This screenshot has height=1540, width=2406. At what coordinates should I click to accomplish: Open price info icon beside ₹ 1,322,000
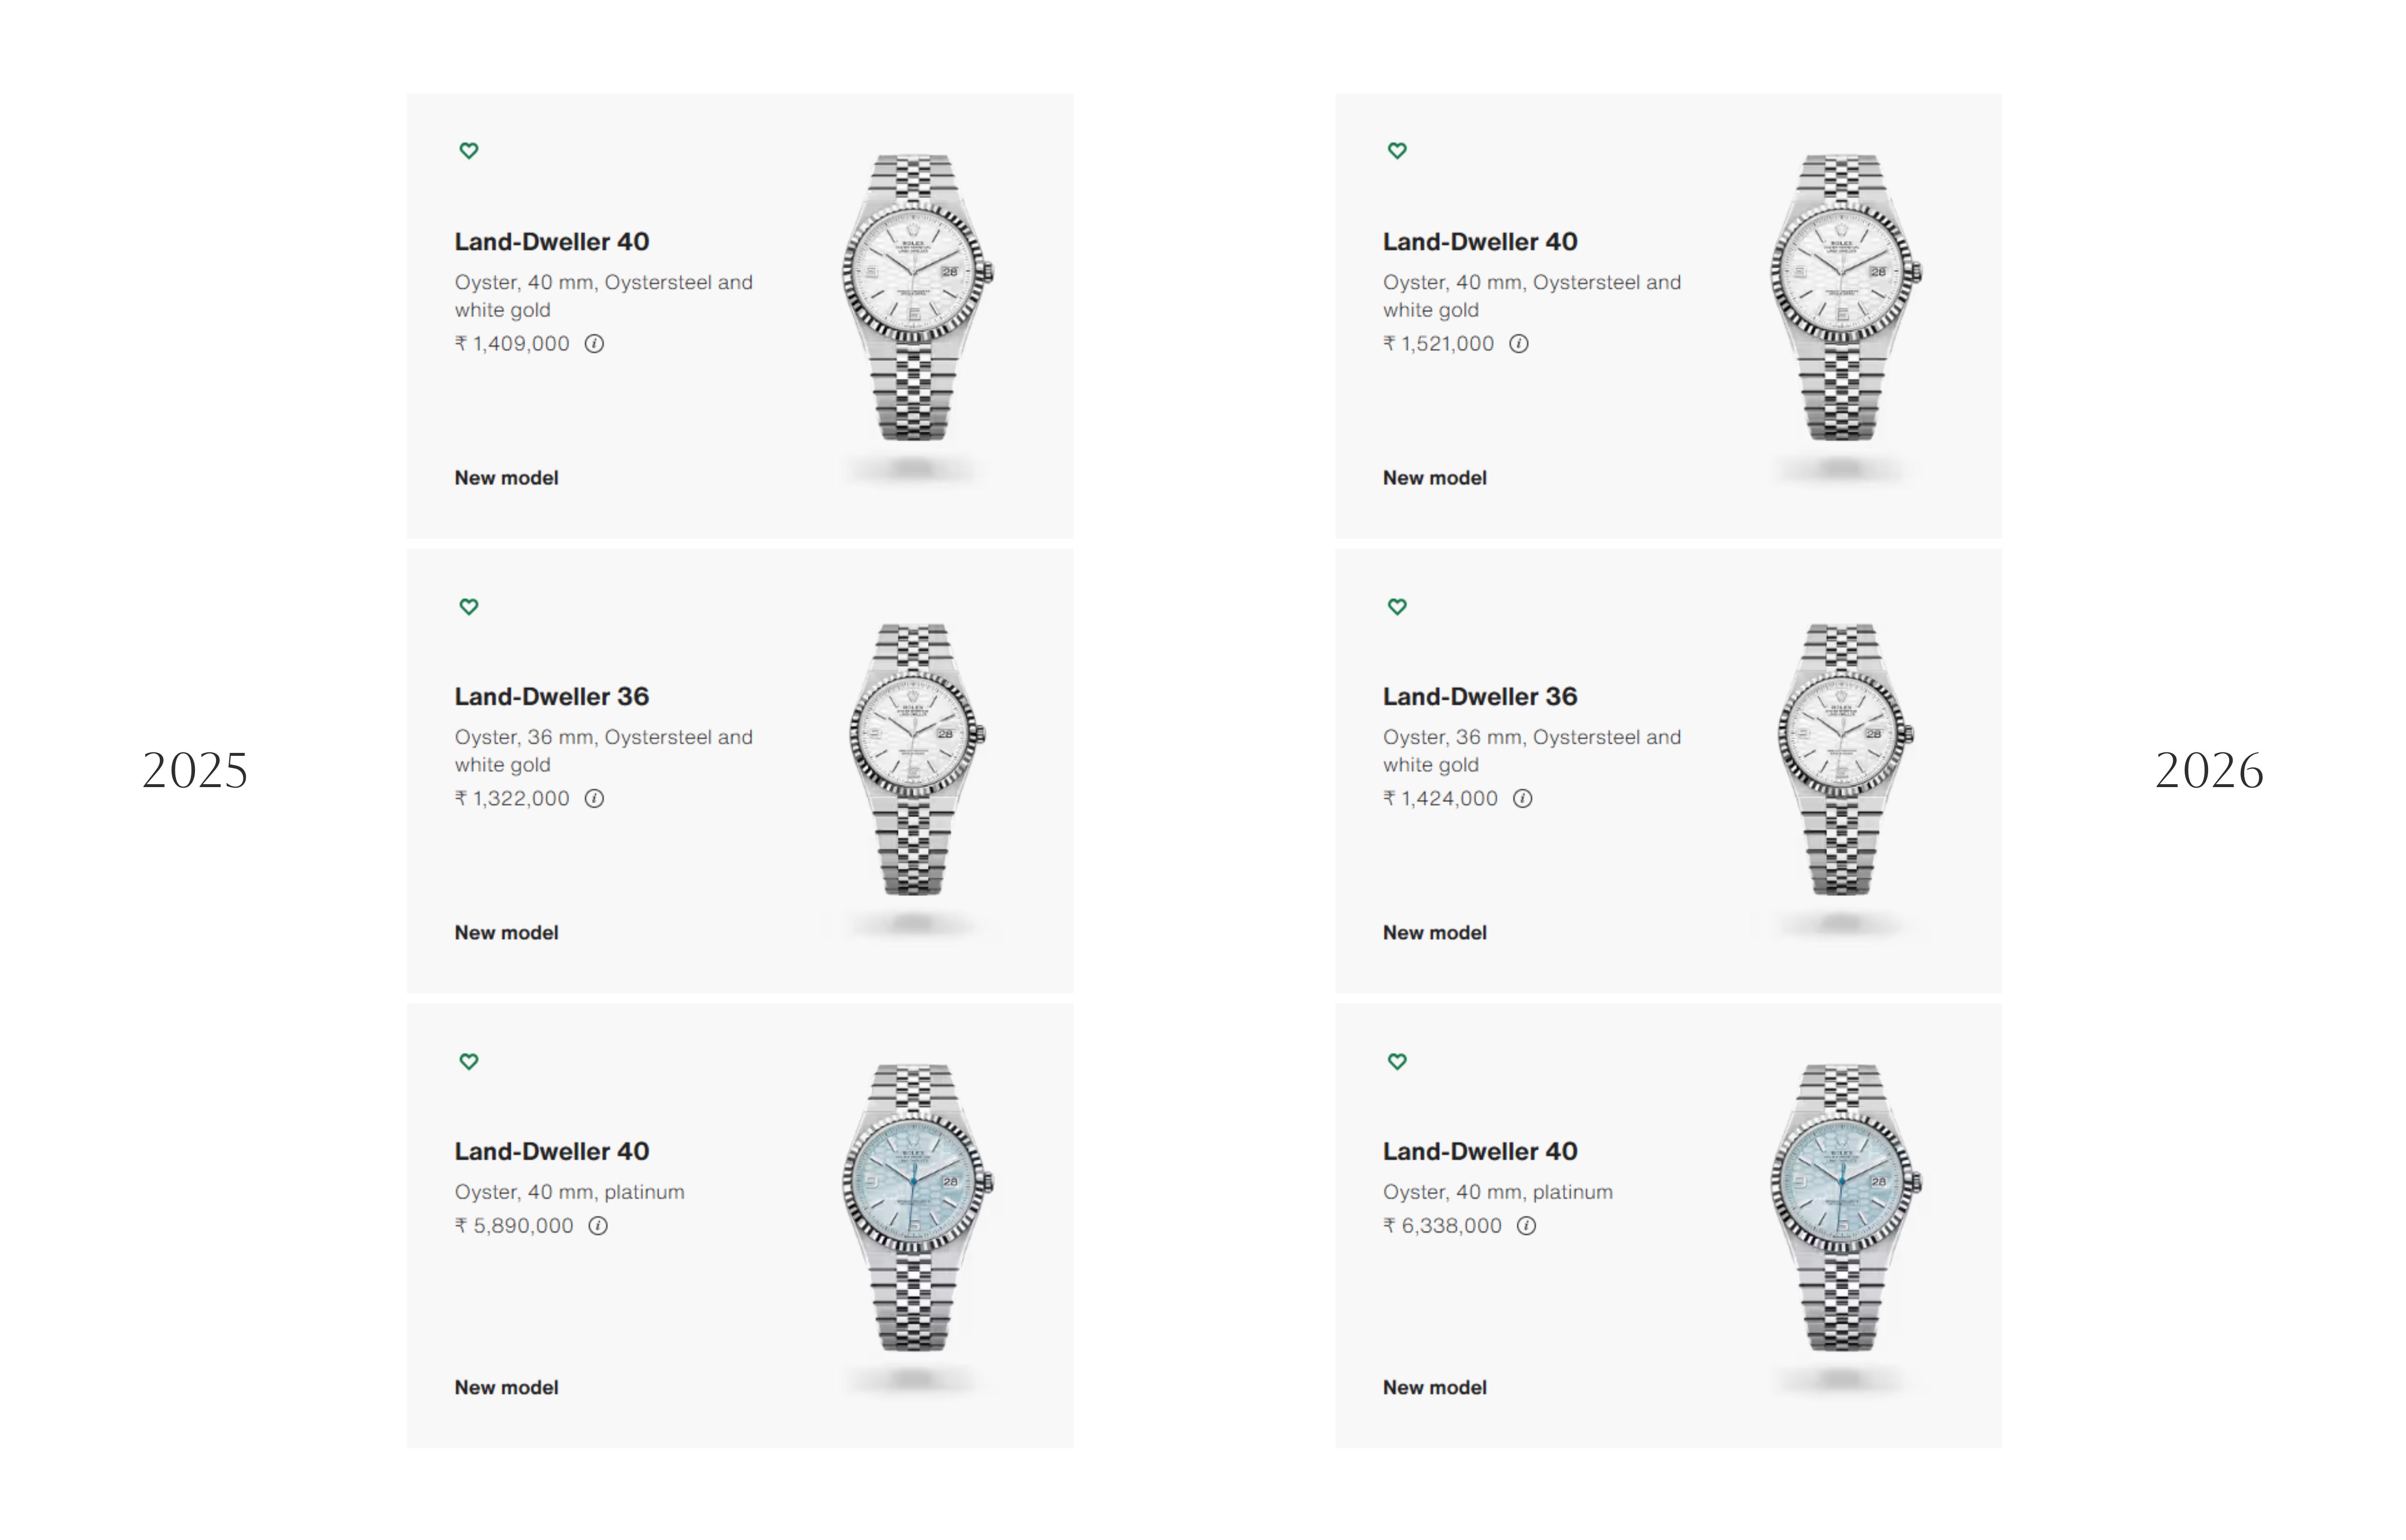click(x=594, y=798)
